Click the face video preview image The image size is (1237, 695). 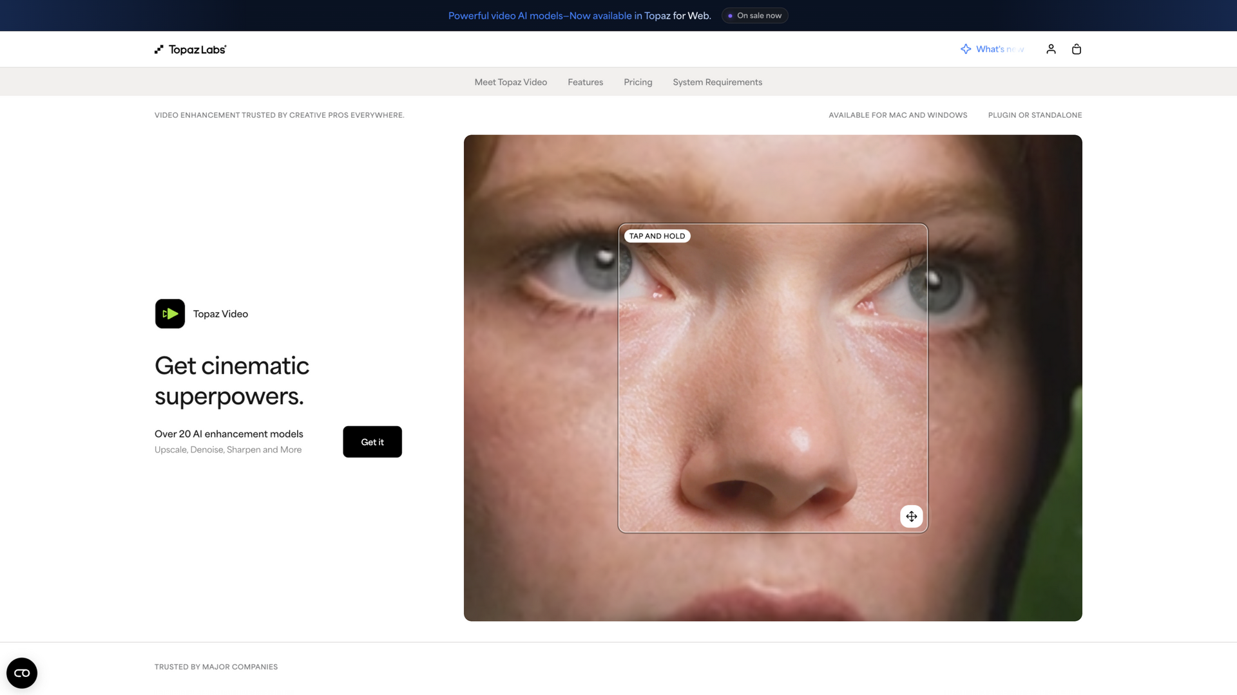pyautogui.click(x=772, y=378)
